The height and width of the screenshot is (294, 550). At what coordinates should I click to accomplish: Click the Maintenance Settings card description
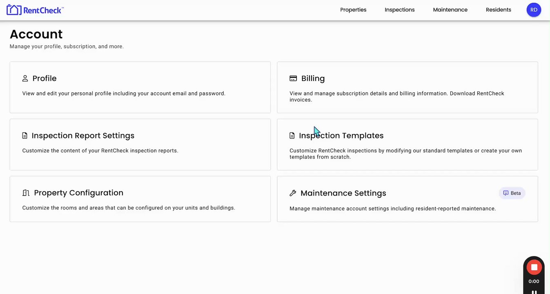(392, 209)
